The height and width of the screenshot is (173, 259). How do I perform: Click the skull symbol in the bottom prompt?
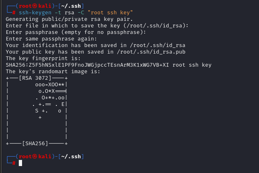tap(35, 156)
